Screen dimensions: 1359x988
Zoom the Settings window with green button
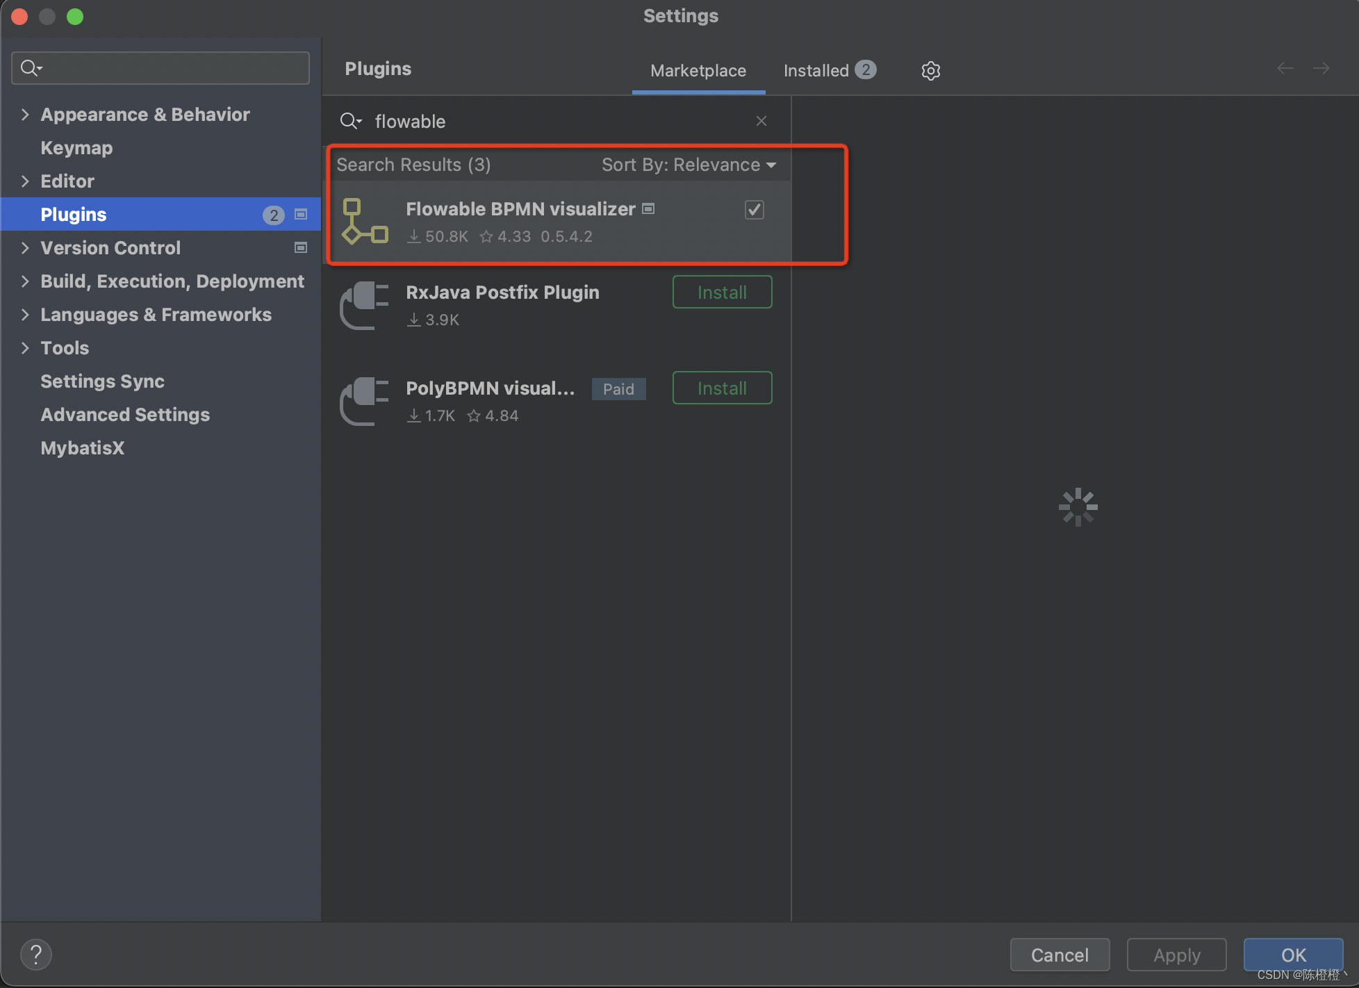[75, 17]
